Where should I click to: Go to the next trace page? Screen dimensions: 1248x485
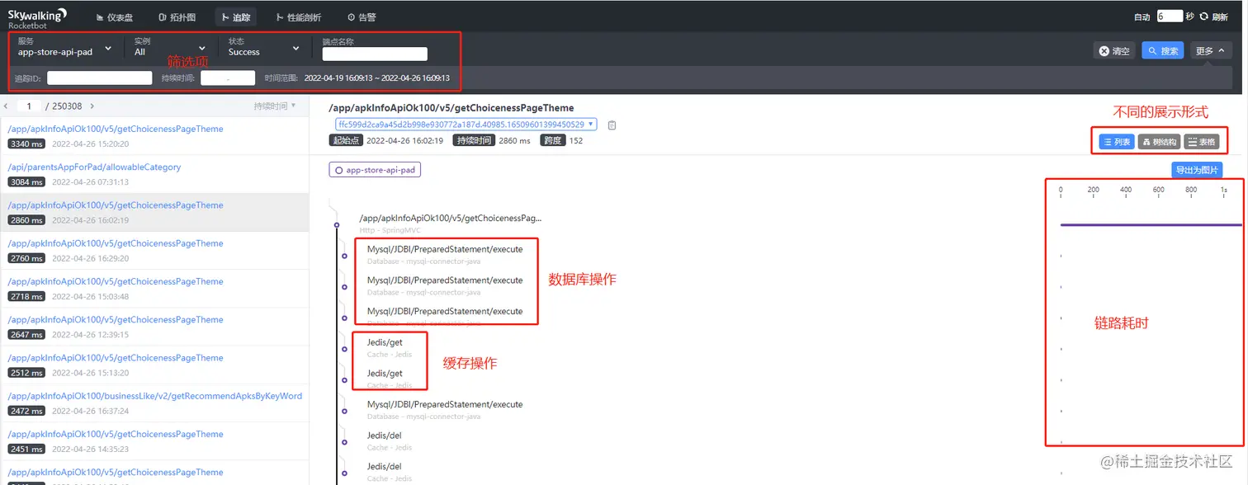coord(92,106)
